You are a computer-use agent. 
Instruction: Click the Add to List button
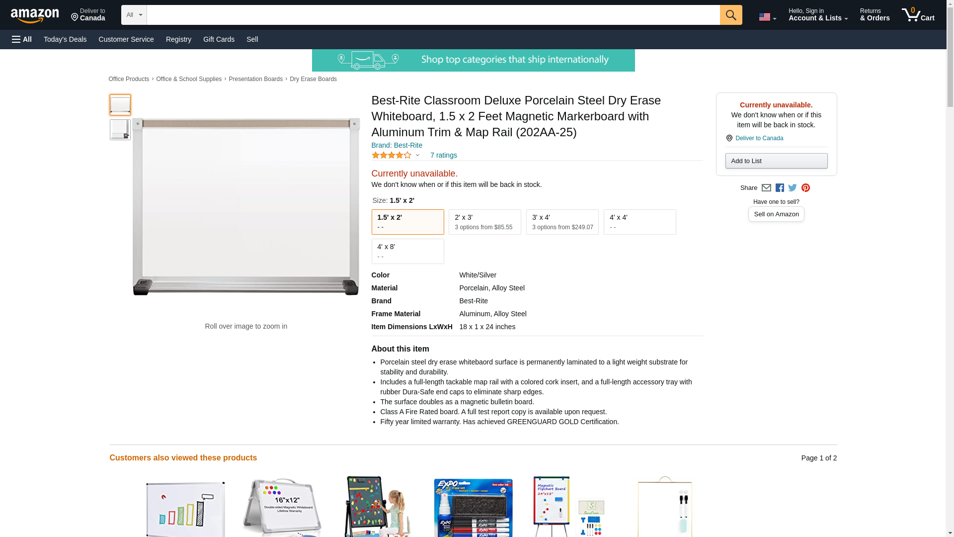click(x=776, y=161)
